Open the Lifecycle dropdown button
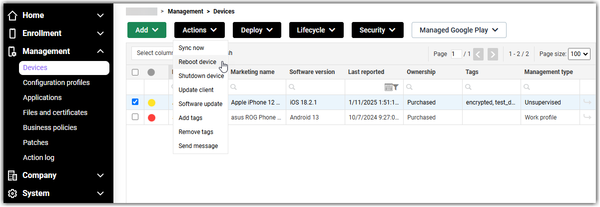This screenshot has height=207, width=600. (316, 30)
